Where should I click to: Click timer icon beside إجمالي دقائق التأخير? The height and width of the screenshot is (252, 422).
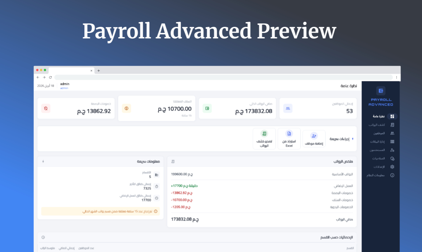click(x=157, y=186)
